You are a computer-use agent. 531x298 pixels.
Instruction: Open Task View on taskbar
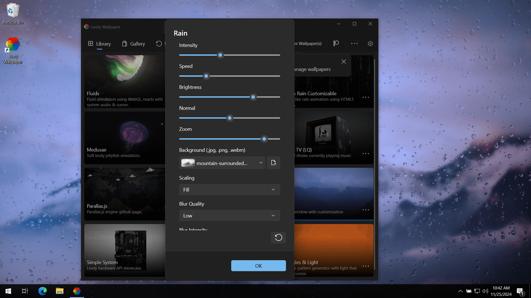pos(25,291)
